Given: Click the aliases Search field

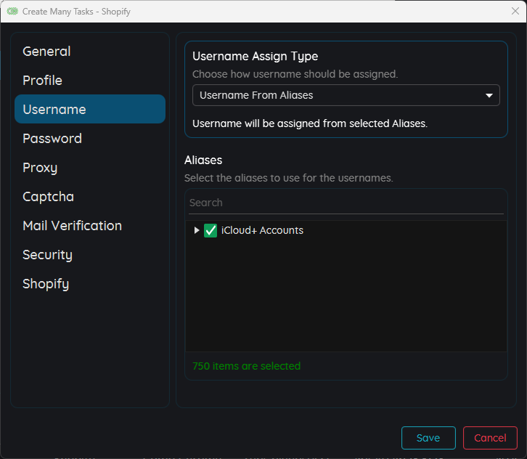Looking at the screenshot, I should tap(346, 203).
